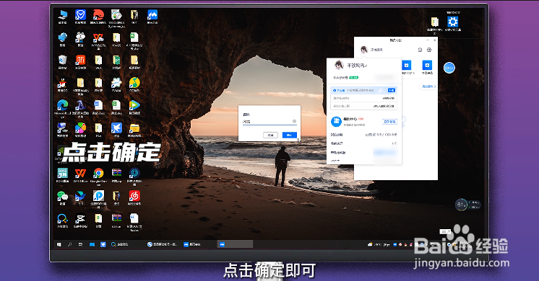Click the large avatar in the profile popup
539x281 pixels.
339,65
